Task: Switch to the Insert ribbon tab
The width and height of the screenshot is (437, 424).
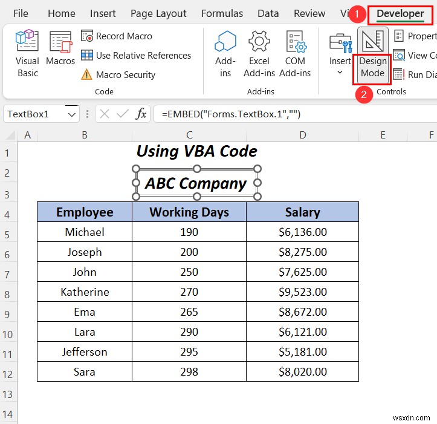Action: (103, 13)
